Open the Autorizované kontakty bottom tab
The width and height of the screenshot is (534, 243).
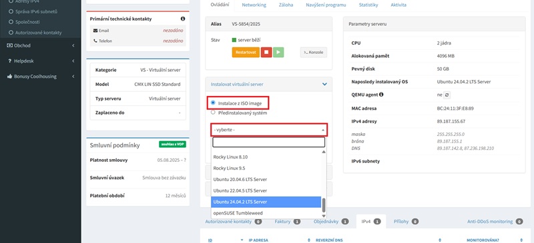pyautogui.click(x=233, y=222)
